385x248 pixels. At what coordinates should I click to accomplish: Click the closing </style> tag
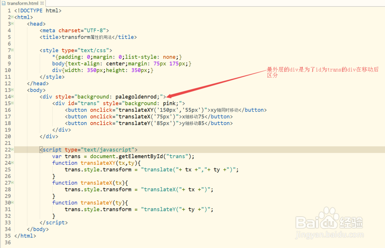(52, 77)
